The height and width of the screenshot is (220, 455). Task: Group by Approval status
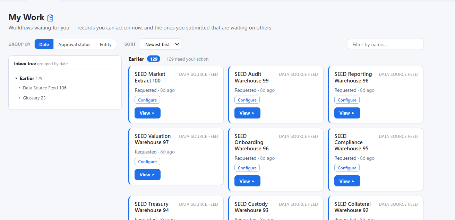[x=74, y=44]
